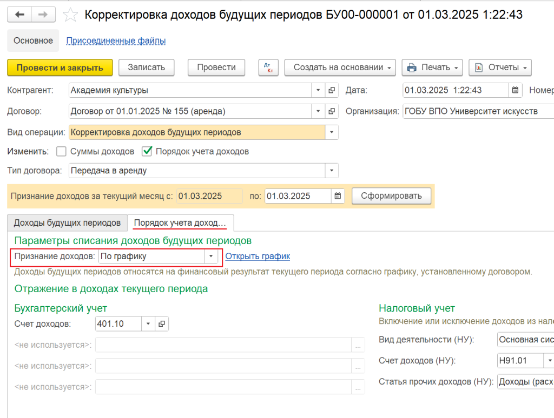This screenshot has width=554, height=418.
Task: Click ellipsis of second unused field
Action: pos(358,366)
